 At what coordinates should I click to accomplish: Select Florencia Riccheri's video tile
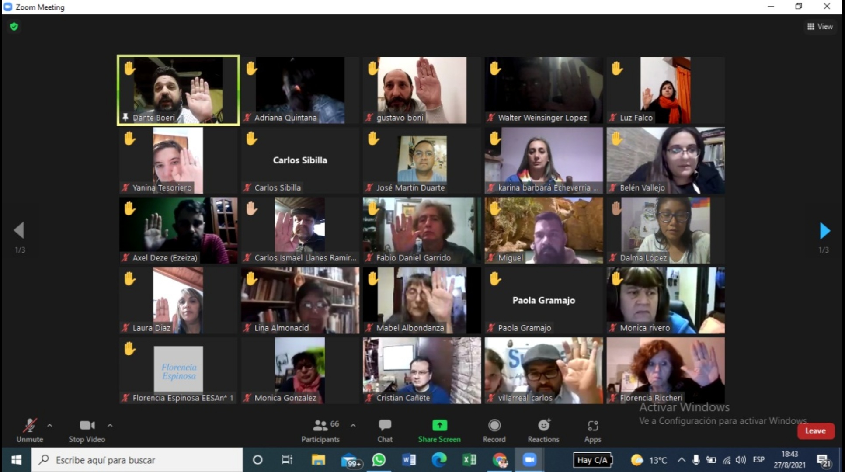pyautogui.click(x=665, y=370)
